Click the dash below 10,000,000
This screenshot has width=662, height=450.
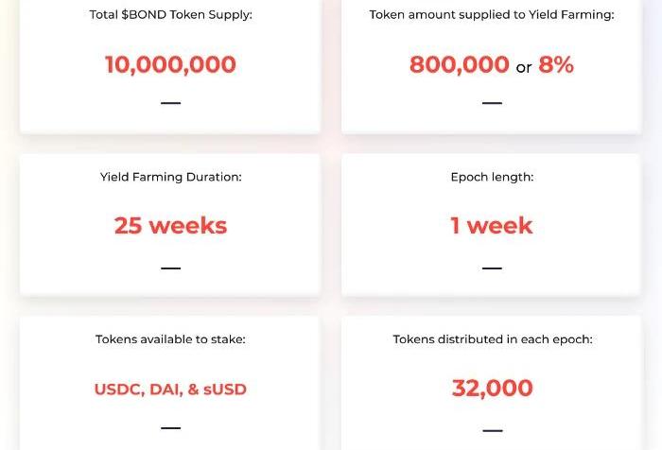pos(170,102)
